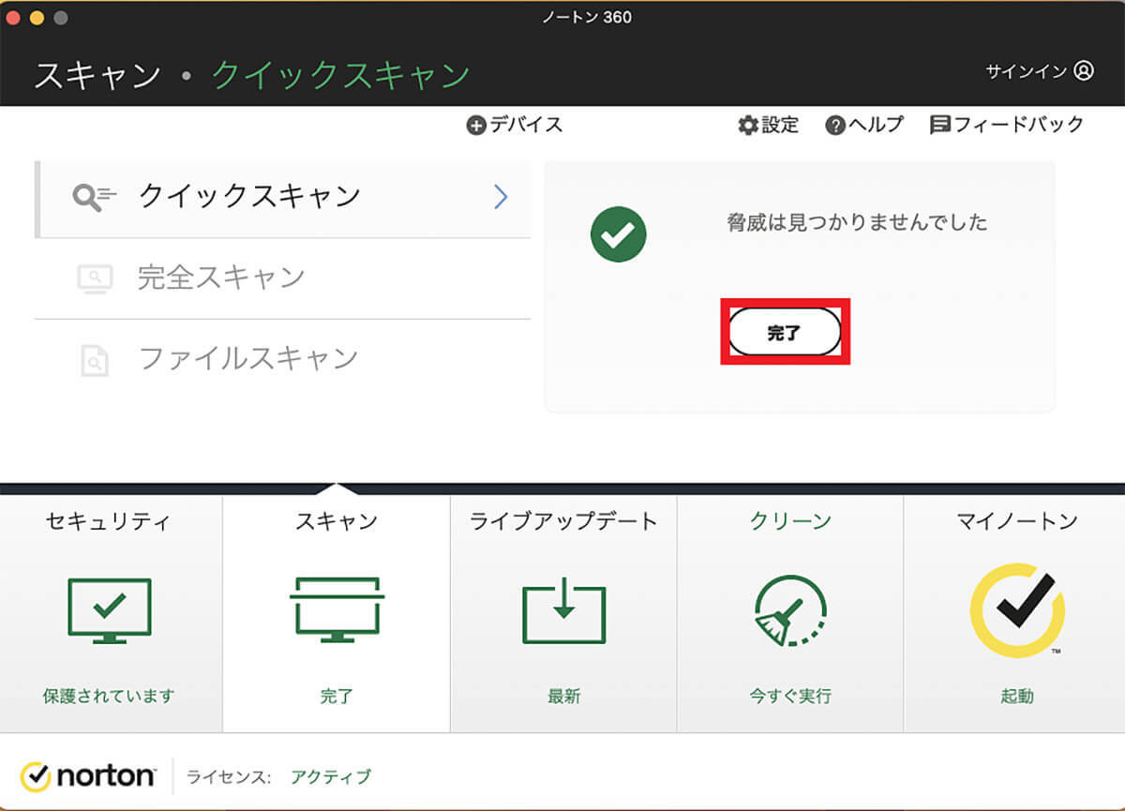Click the 今すぐ実行 link
1125x811 pixels.
coord(790,697)
